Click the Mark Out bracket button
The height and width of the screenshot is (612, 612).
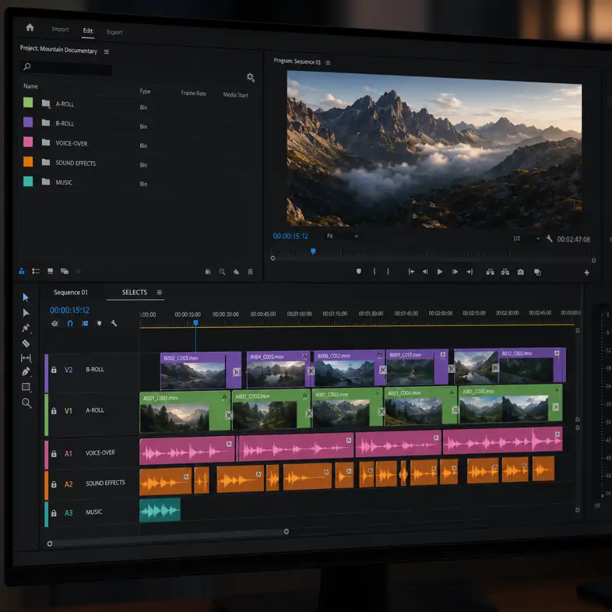(x=388, y=271)
